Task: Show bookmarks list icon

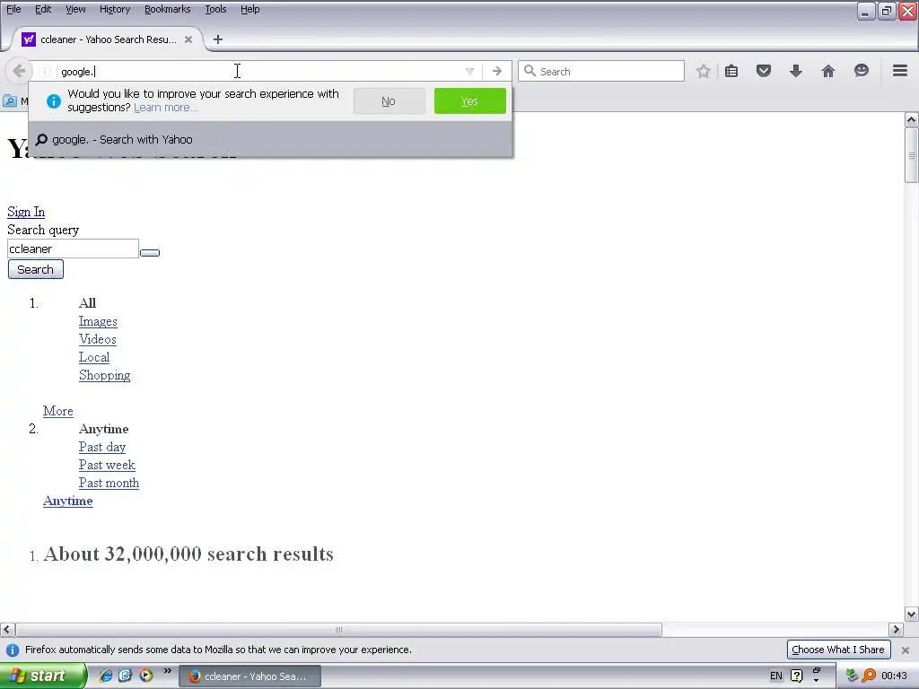Action: (x=731, y=72)
